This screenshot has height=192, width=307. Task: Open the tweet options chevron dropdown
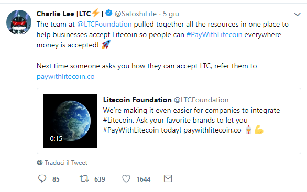point(298,14)
